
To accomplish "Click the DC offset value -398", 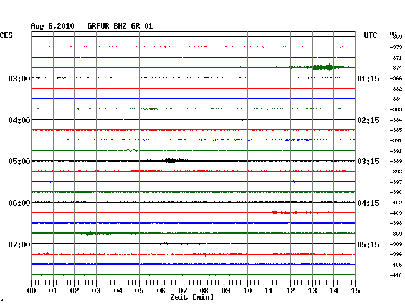I will [396, 223].
